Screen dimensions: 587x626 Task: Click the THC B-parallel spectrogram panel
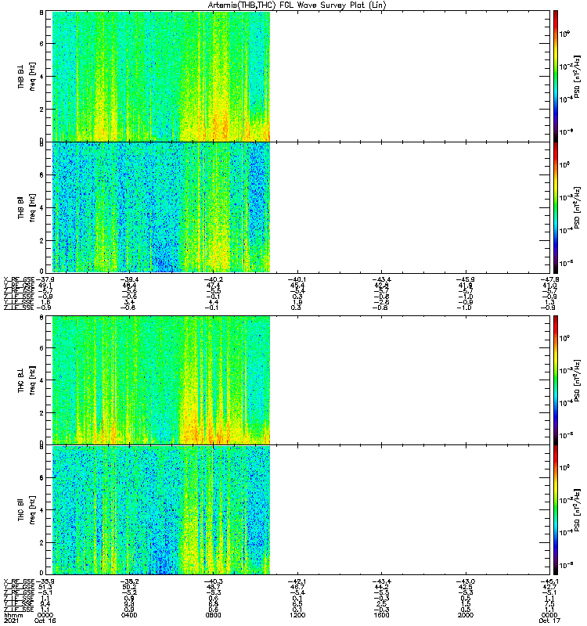297,510
